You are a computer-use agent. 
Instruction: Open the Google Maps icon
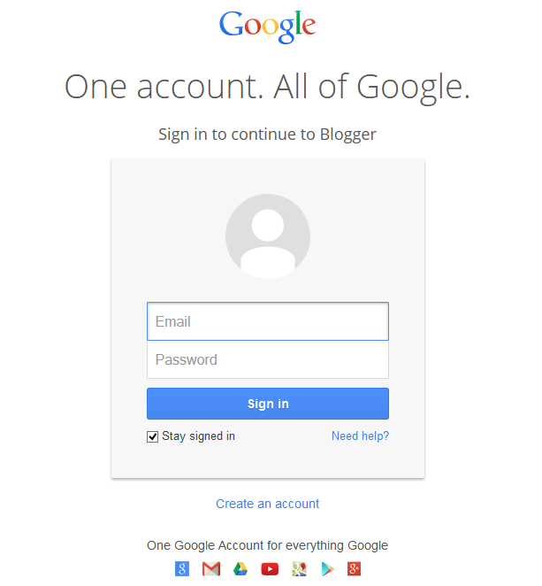299,569
